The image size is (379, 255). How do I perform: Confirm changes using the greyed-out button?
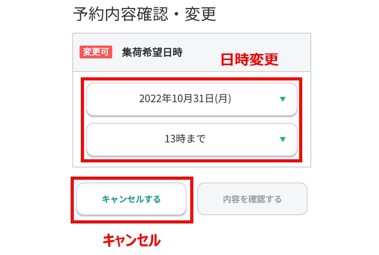pyautogui.click(x=252, y=199)
